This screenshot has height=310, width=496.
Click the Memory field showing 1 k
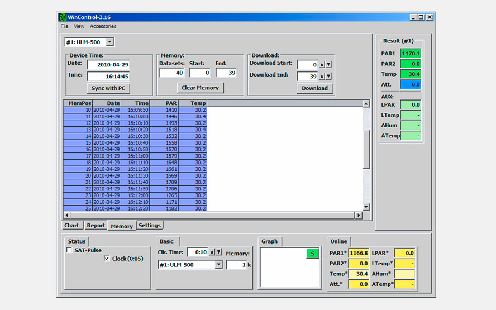236,265
